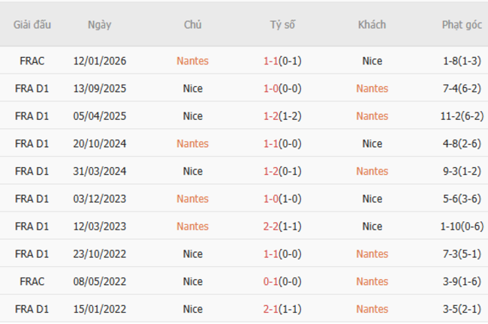Click the 11-2(6-2) corner kick result
The height and width of the screenshot is (324, 488).
pos(462,116)
